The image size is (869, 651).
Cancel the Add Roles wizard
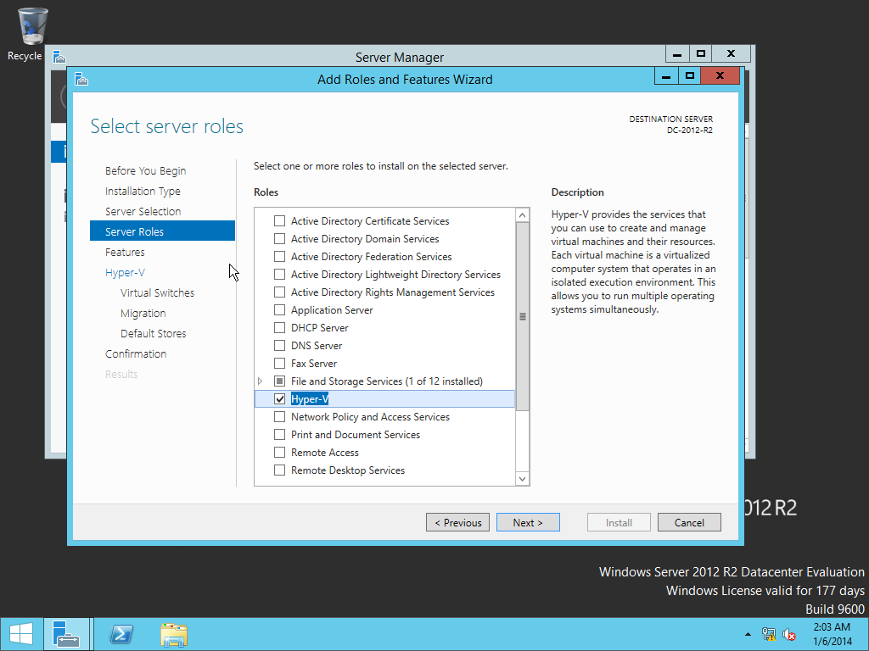(689, 522)
